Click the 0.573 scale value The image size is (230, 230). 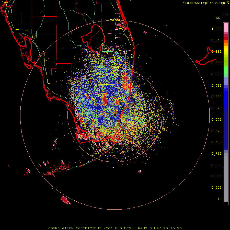tap(216, 120)
